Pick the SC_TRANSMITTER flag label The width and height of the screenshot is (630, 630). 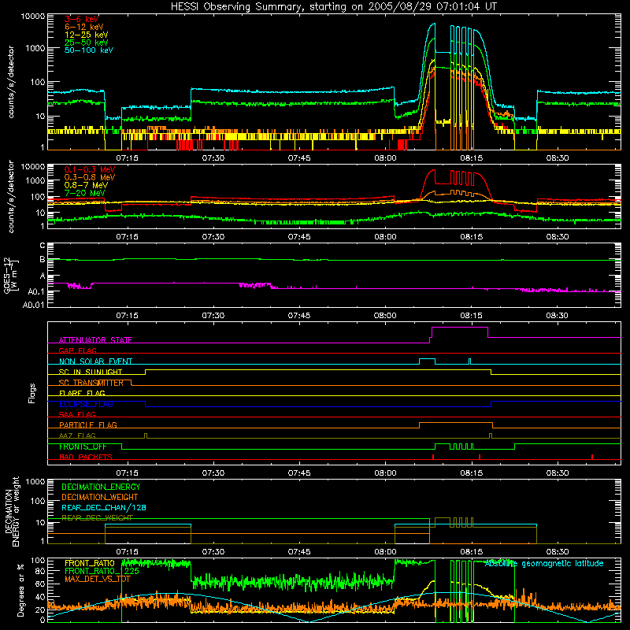(91, 383)
